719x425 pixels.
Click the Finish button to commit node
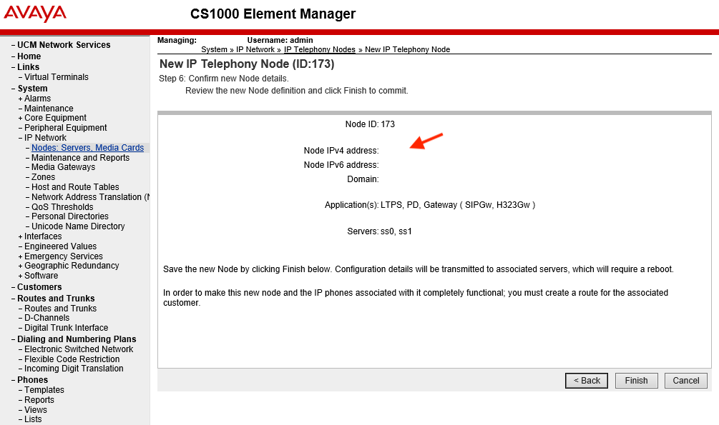[636, 381]
